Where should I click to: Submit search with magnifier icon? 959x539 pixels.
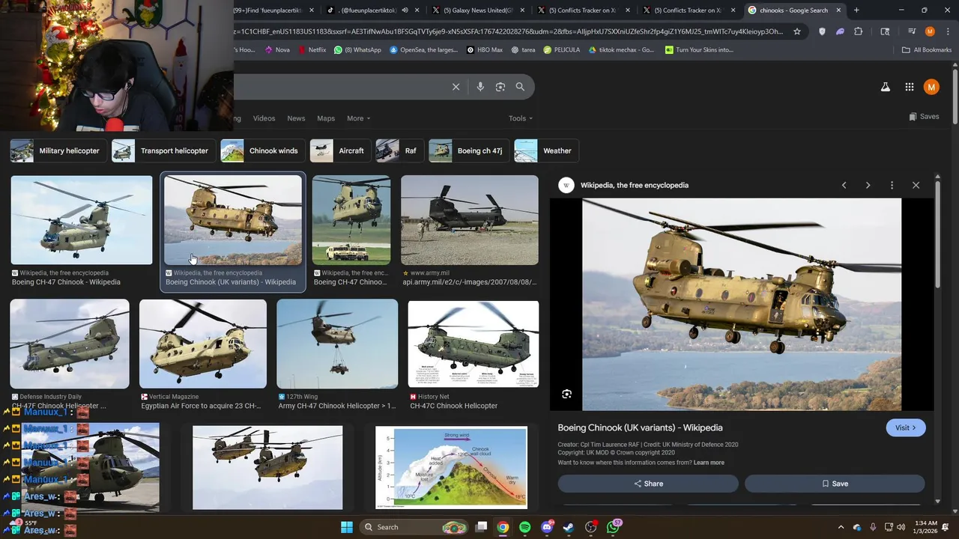click(x=520, y=87)
